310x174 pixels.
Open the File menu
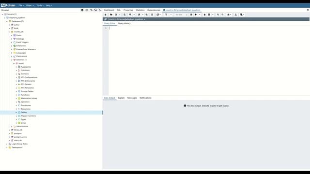click(x=21, y=5)
